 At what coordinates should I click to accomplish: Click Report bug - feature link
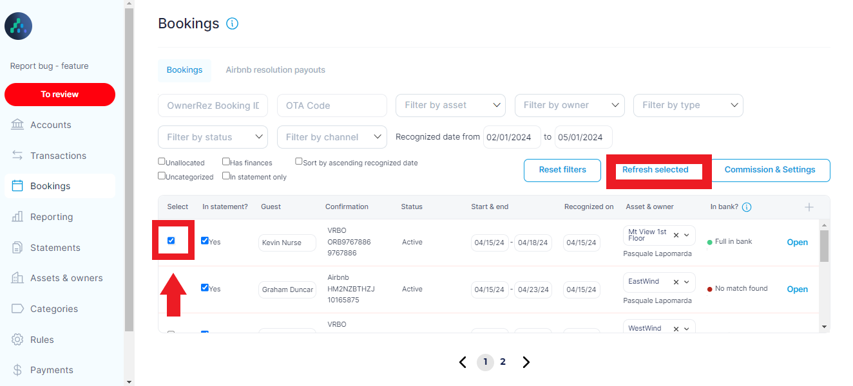pos(49,66)
